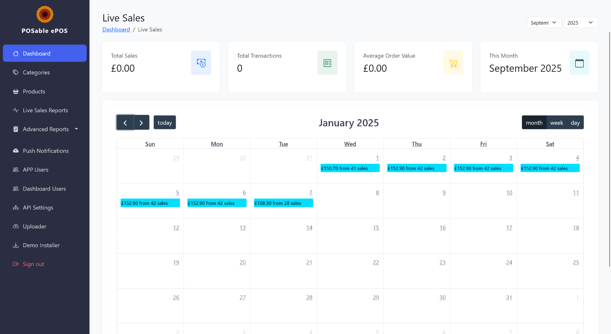Screen dimensions: 611x334
Task: Switch calendar to day view
Action: 575,123
